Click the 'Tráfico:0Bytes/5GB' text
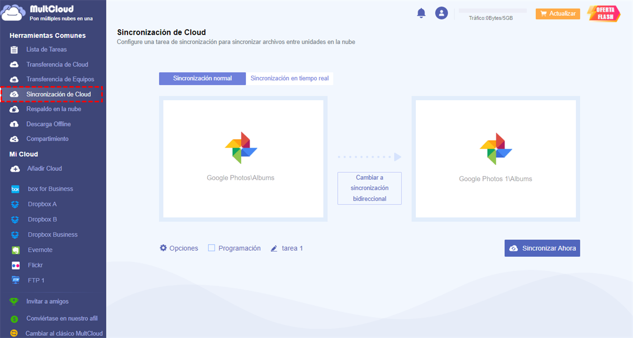633x338 pixels. (x=491, y=18)
